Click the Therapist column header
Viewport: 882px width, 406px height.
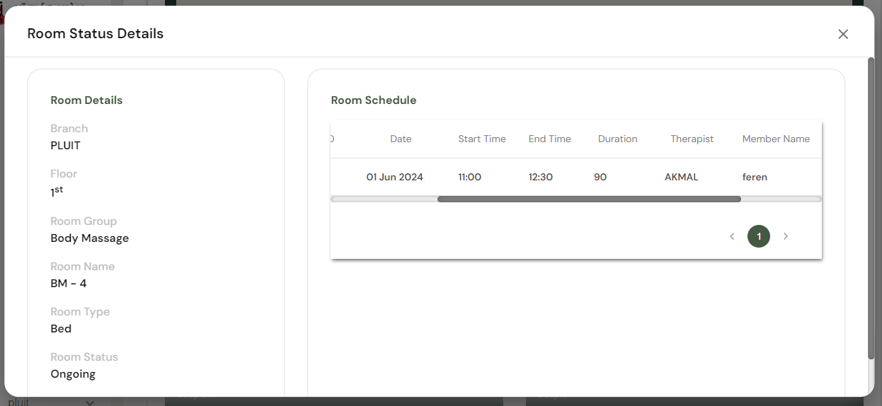click(692, 139)
